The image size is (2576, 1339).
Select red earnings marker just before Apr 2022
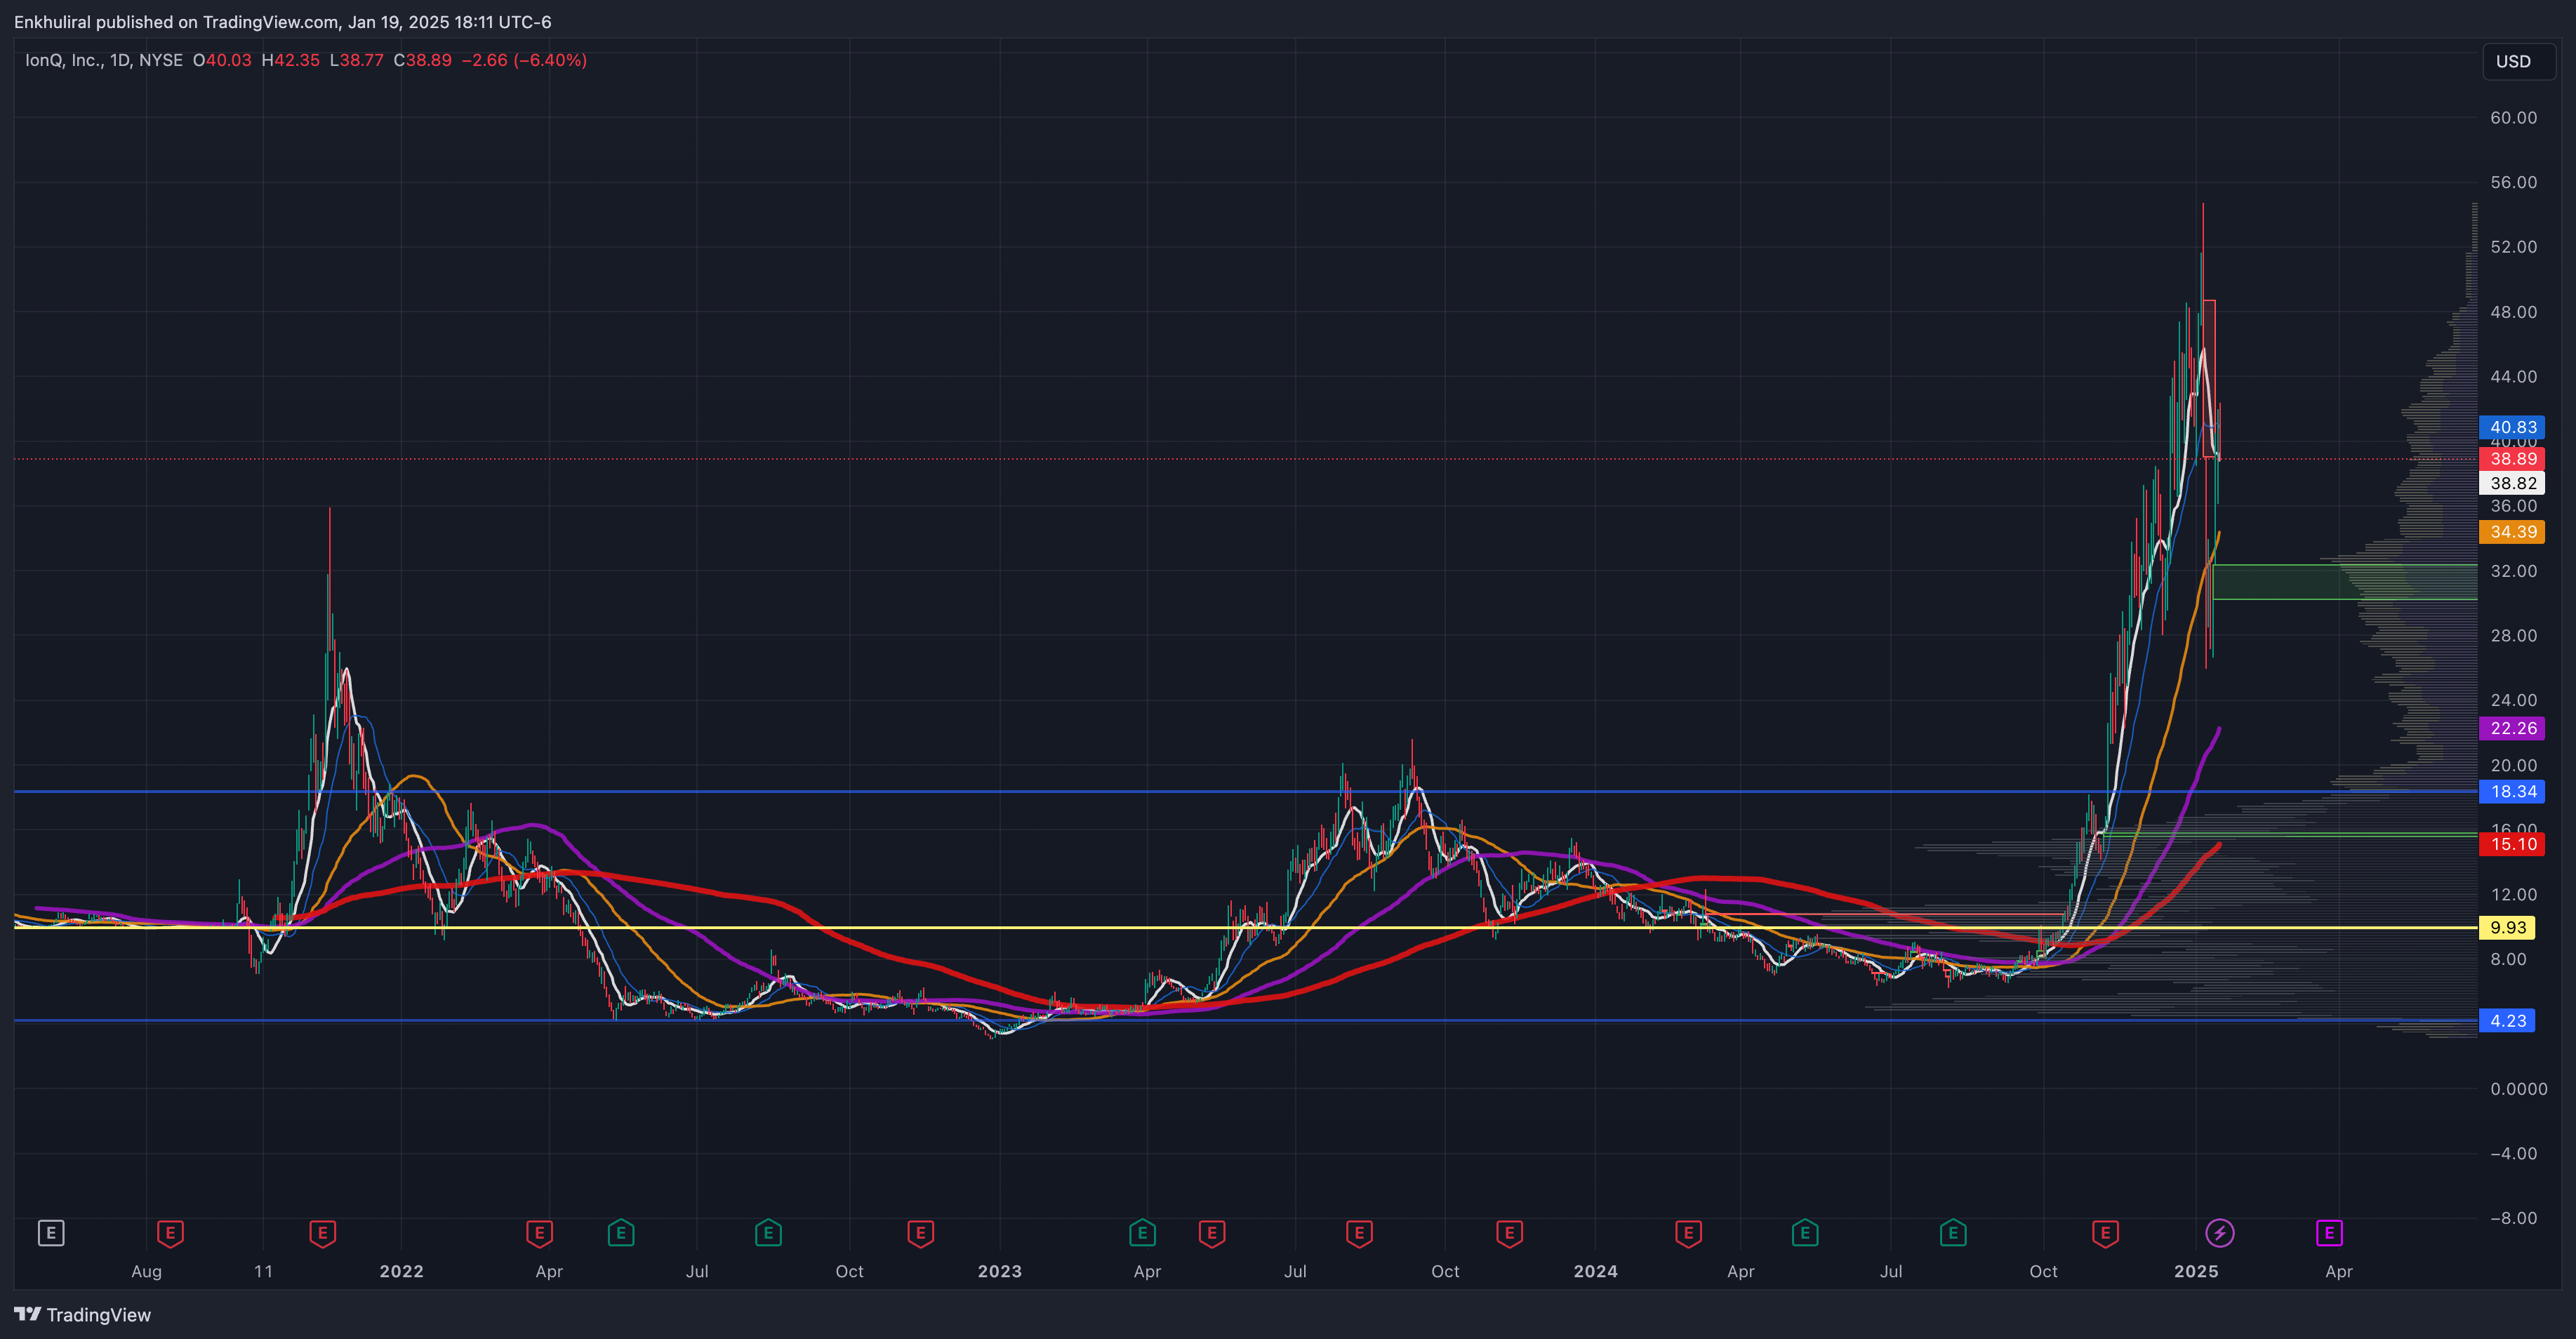click(x=539, y=1233)
